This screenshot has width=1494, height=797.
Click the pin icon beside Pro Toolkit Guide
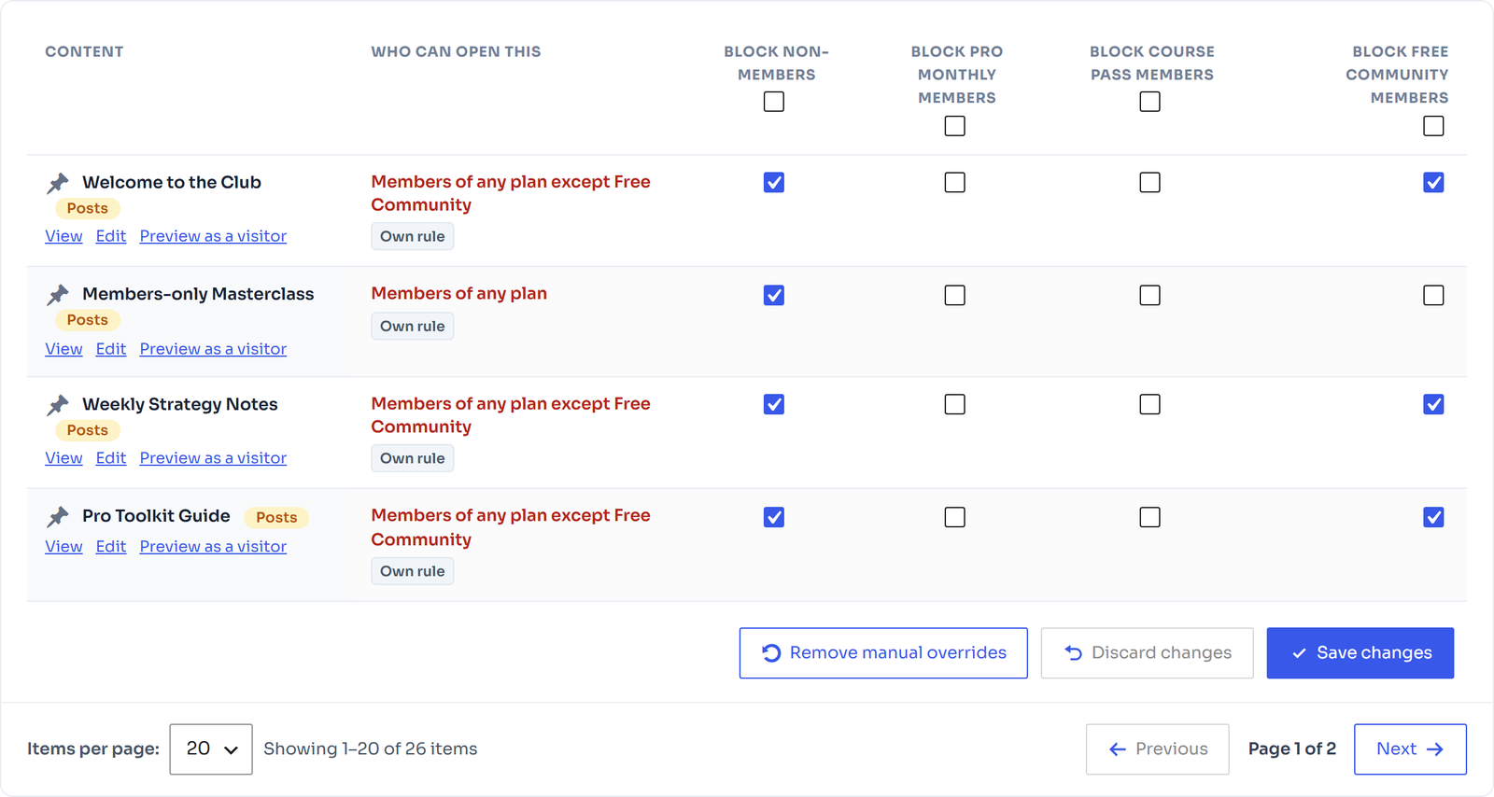[58, 516]
